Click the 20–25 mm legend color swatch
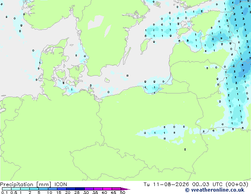Viewport: 251px width, 194px height. [x=71, y=189]
